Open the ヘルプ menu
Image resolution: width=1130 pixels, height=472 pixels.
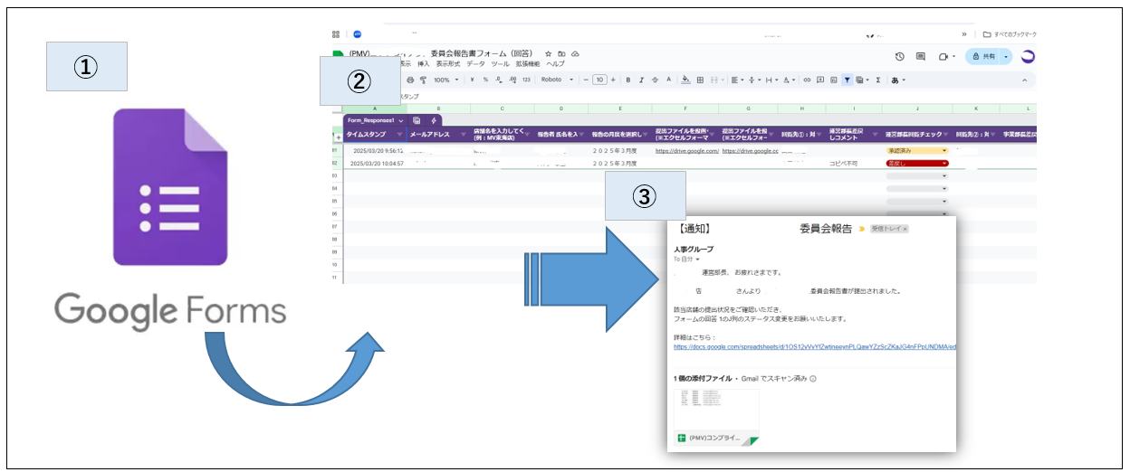point(555,64)
